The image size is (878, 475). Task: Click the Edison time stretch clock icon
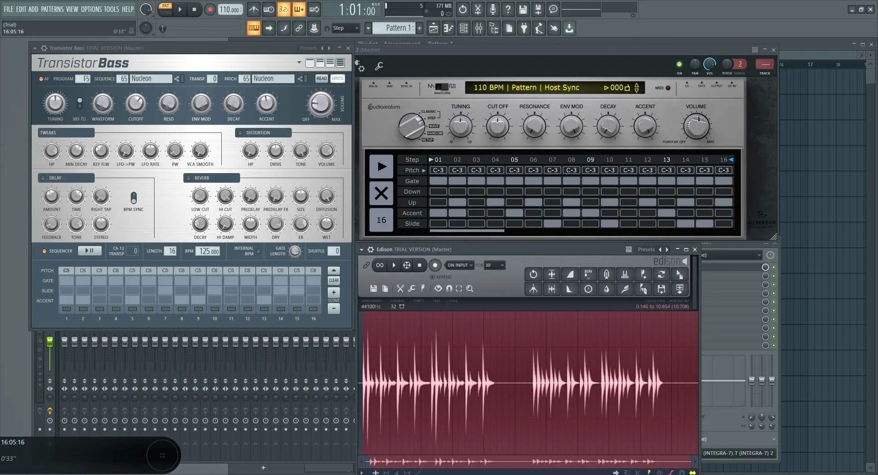point(588,289)
